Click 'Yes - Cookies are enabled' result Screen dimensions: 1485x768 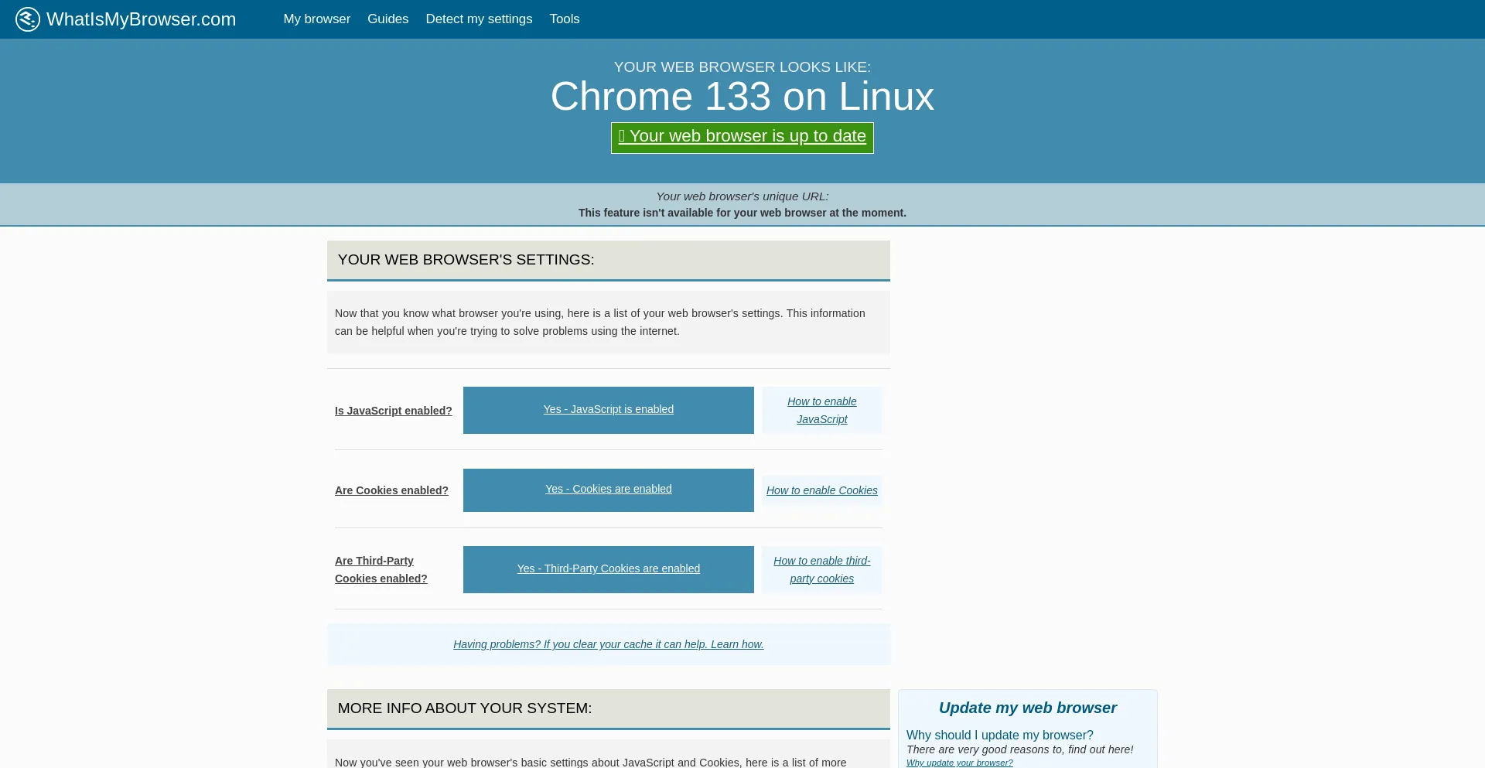(608, 490)
